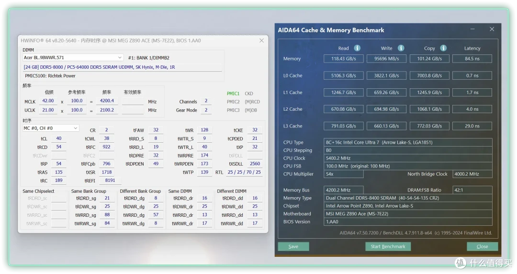Click the Save button in AIDA64
This screenshot has width=517, height=274.
pyautogui.click(x=293, y=246)
